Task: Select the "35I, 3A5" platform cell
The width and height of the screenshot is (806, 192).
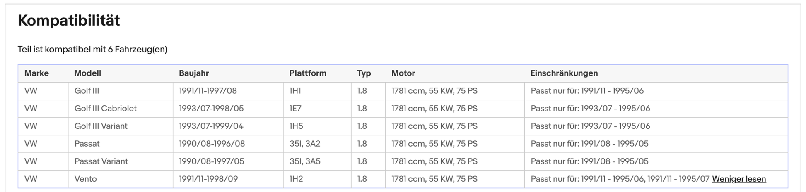Action: click(x=304, y=161)
